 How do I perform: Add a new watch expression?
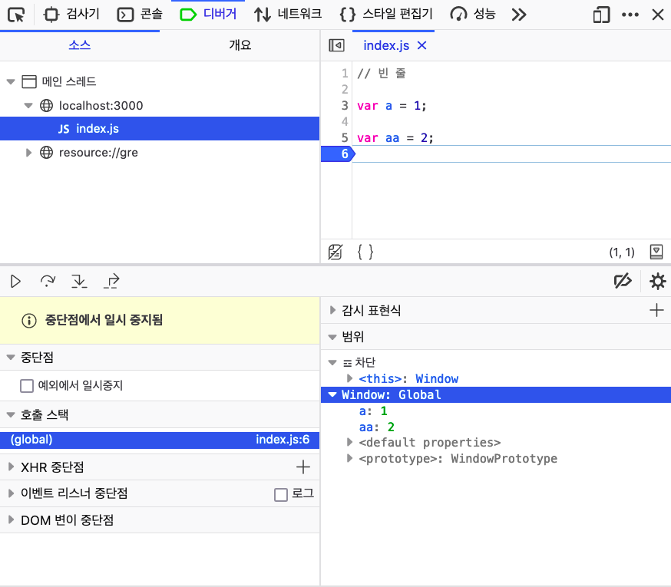656,310
